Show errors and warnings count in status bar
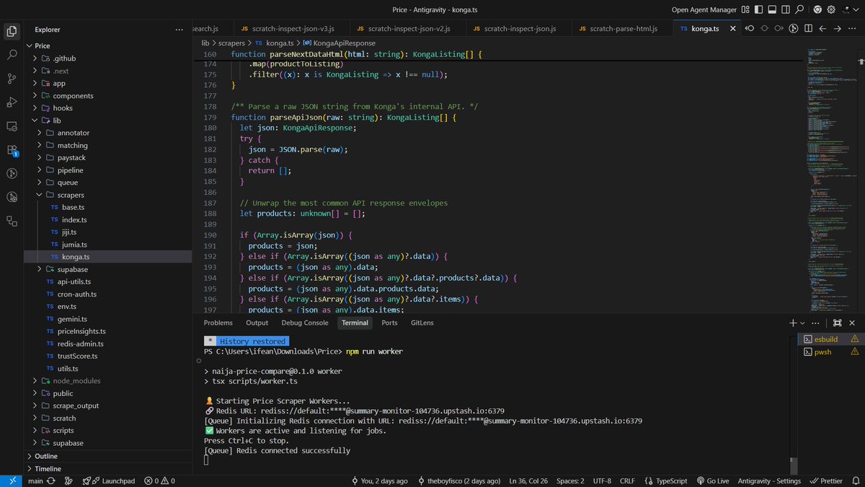The image size is (865, 487). pos(159,481)
